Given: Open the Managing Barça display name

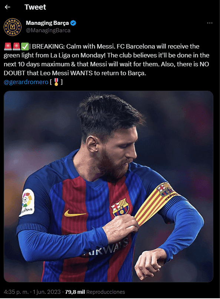Looking at the screenshot, I should [x=47, y=23].
